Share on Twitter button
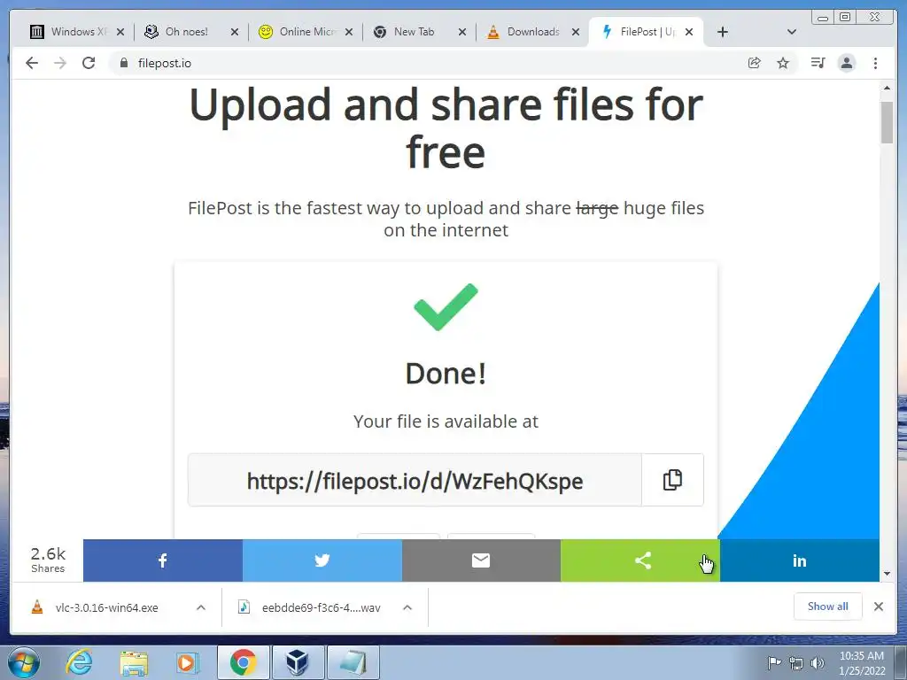The height and width of the screenshot is (680, 907). click(x=322, y=560)
